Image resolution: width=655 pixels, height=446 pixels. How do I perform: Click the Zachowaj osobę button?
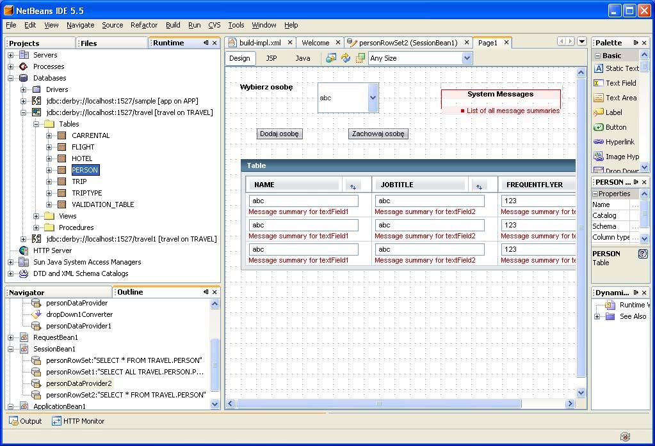click(x=378, y=134)
